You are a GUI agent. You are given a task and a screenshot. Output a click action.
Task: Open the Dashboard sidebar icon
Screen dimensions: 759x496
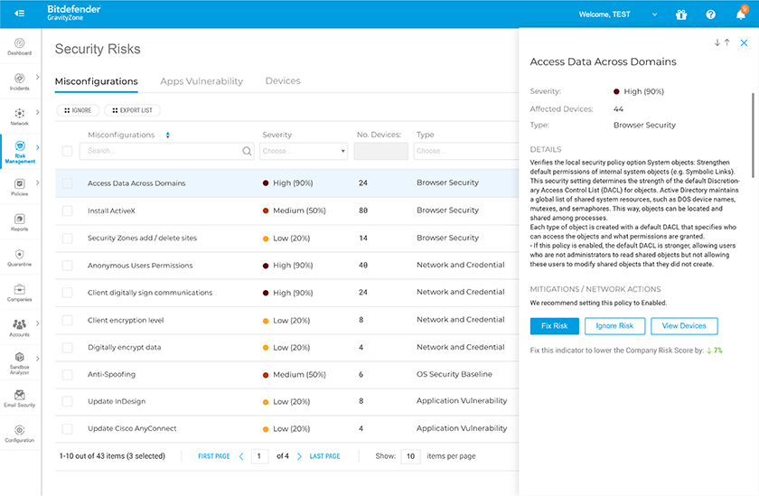click(x=19, y=43)
